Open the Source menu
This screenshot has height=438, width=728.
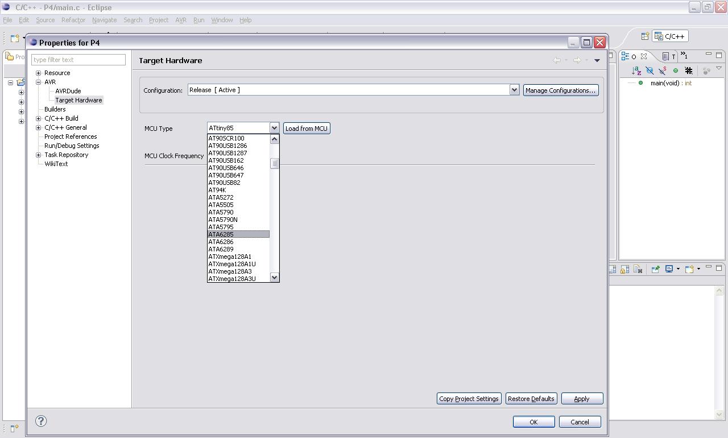45,20
